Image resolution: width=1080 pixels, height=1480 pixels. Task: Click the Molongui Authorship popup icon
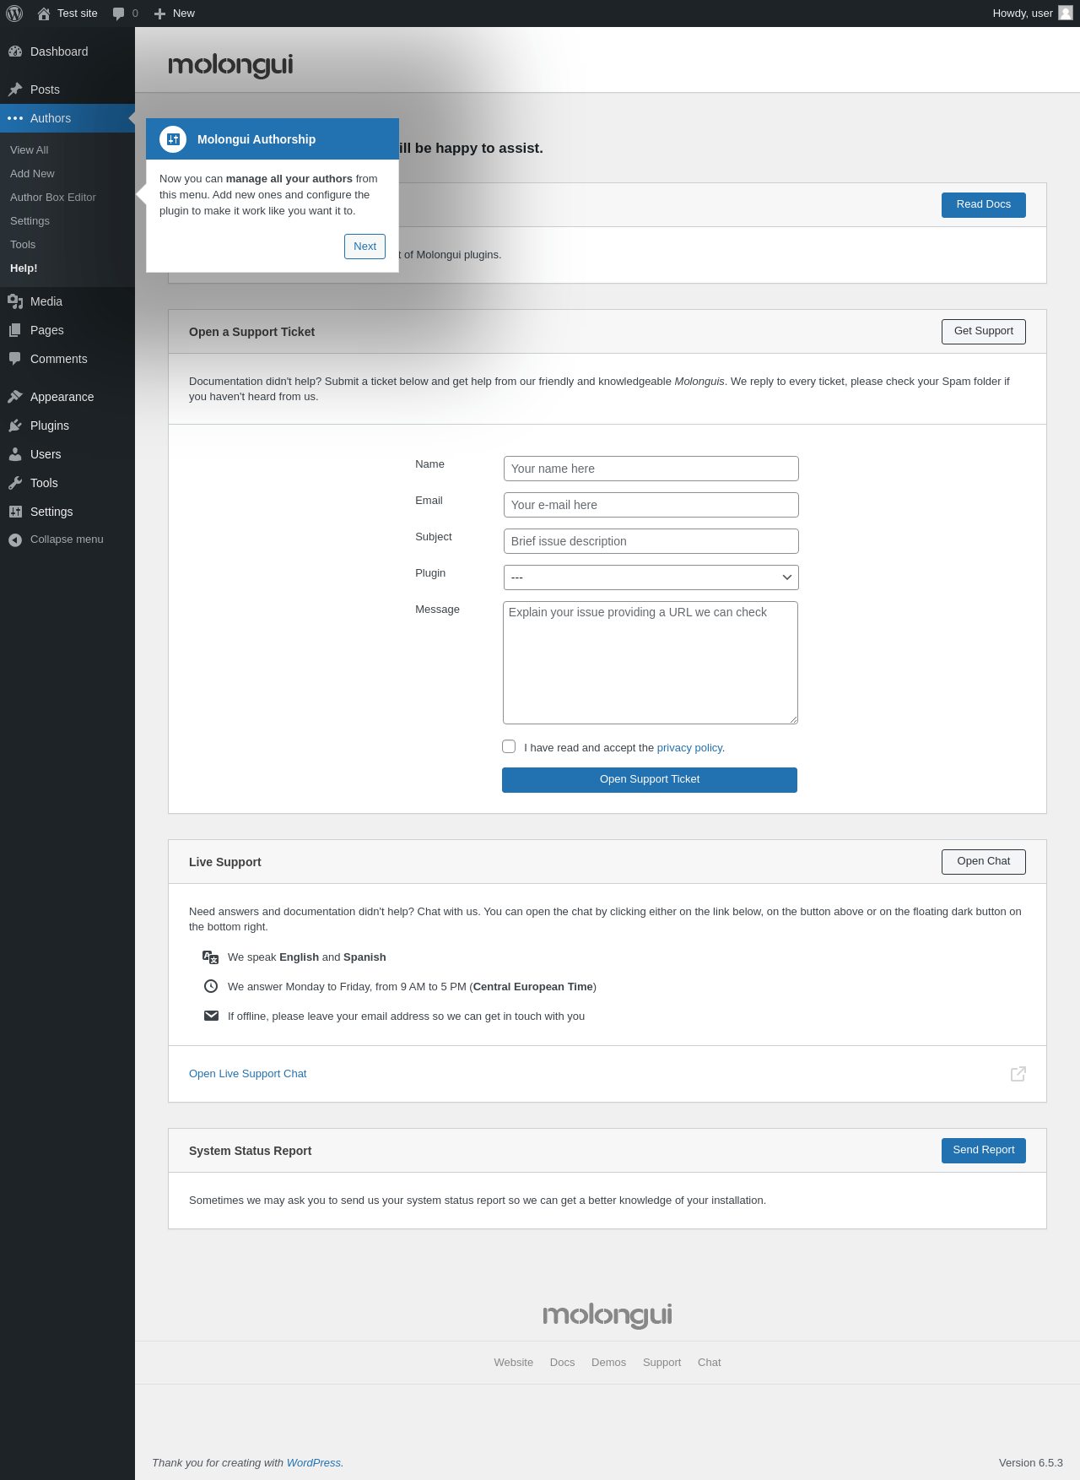click(173, 139)
